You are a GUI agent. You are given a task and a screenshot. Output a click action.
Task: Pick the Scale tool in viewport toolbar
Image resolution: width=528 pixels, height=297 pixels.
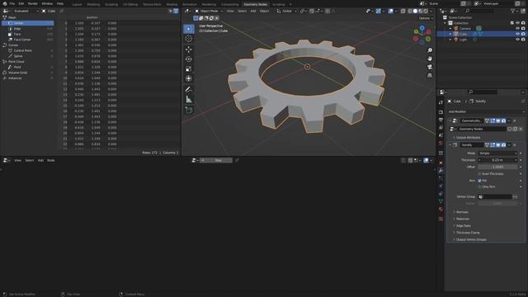pyautogui.click(x=189, y=69)
